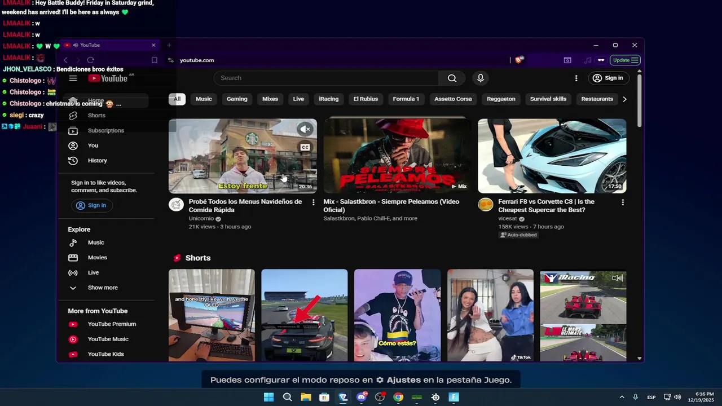The width and height of the screenshot is (722, 406).
Task: Show hidden system tray icons
Action: tap(622, 397)
